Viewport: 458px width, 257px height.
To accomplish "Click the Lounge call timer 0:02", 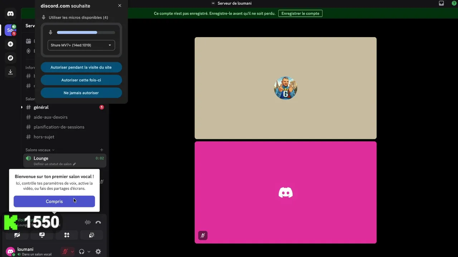I will (100, 158).
